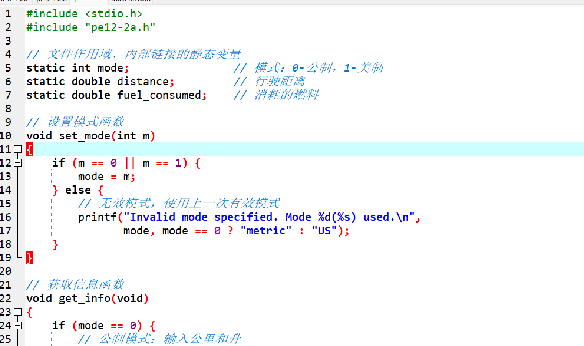Screen dimensions: 584x346
Task: Click line number 22 in the gutter
Action: tap(6, 299)
